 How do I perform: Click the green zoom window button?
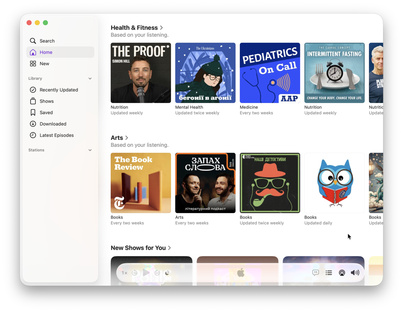(45, 23)
